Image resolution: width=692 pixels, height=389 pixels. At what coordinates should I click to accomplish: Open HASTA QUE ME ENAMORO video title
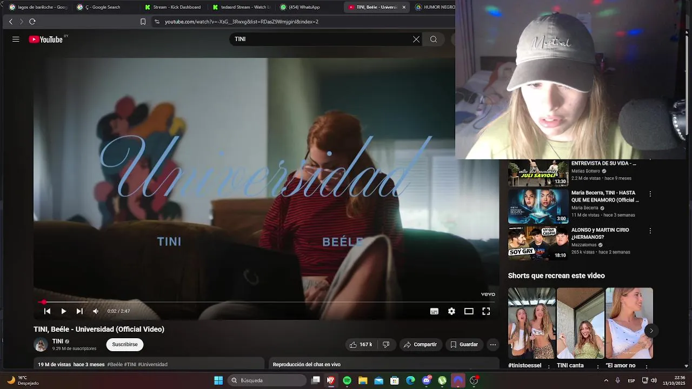(605, 196)
